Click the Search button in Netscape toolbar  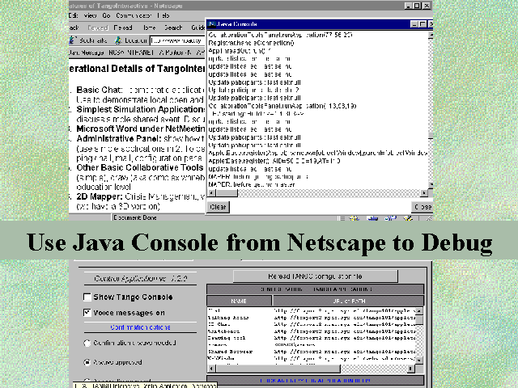click(173, 27)
